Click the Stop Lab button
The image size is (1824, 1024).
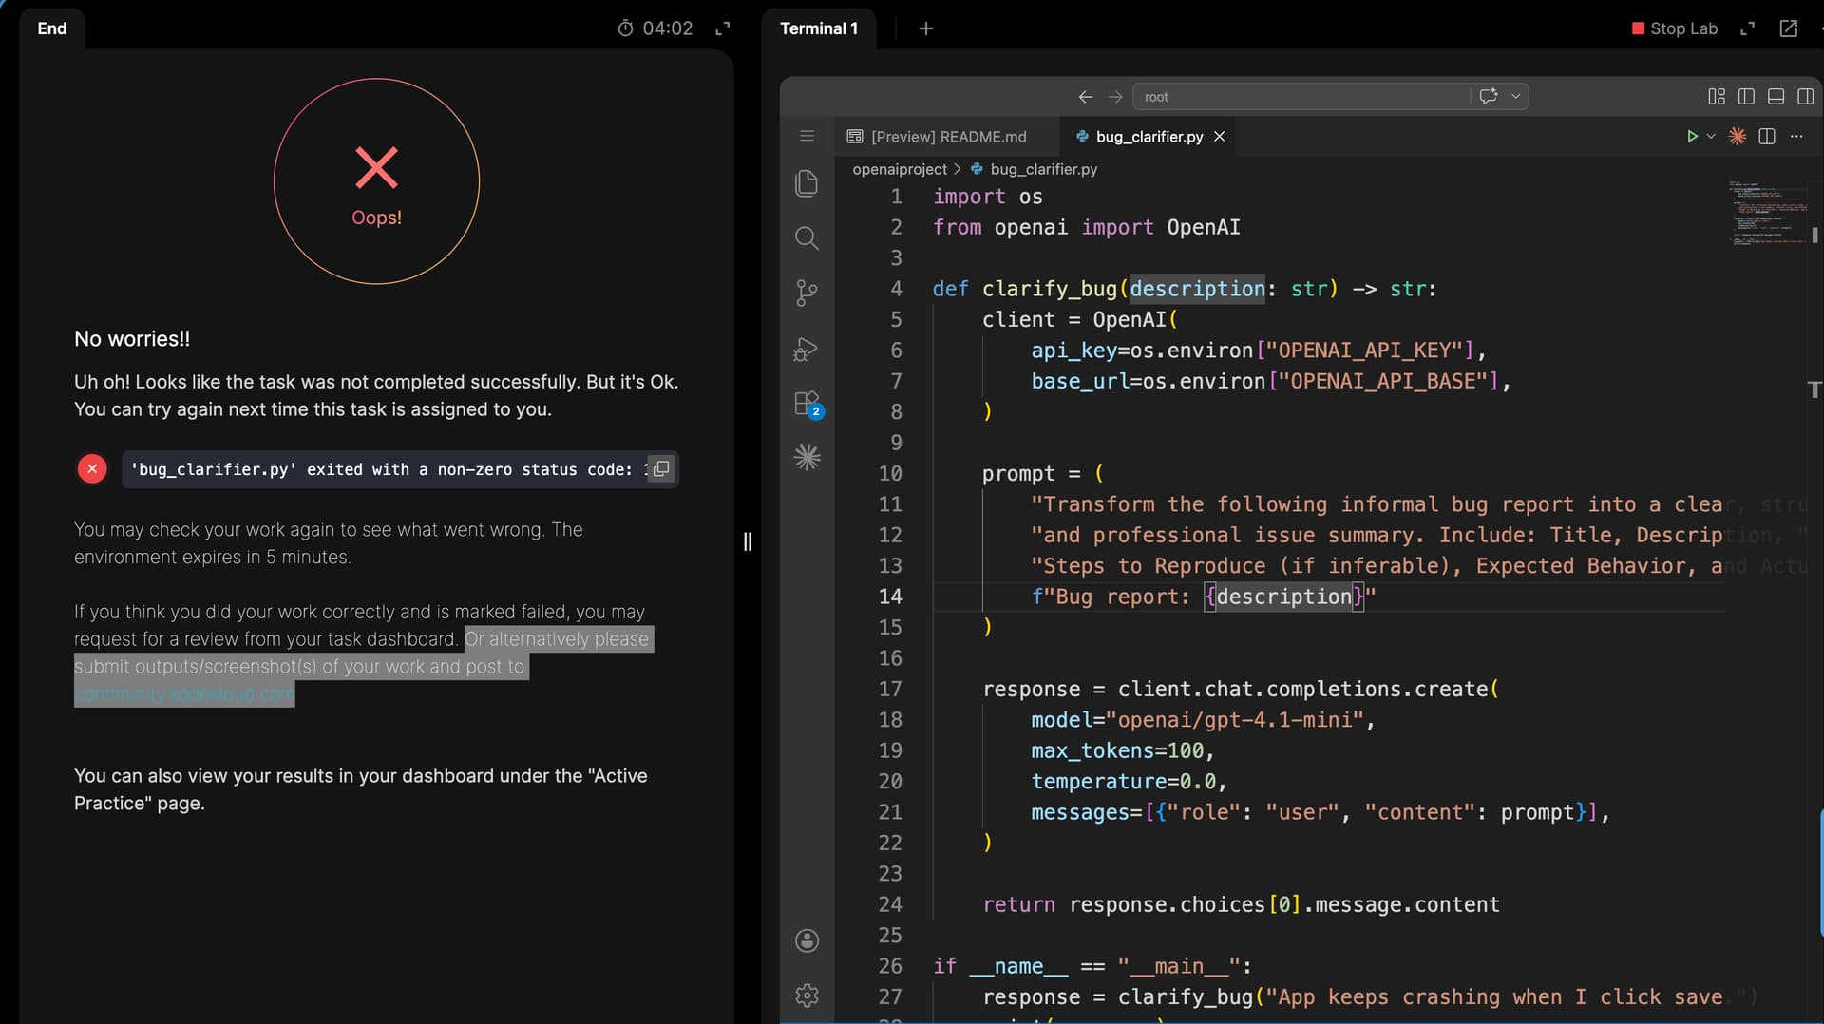tap(1674, 28)
